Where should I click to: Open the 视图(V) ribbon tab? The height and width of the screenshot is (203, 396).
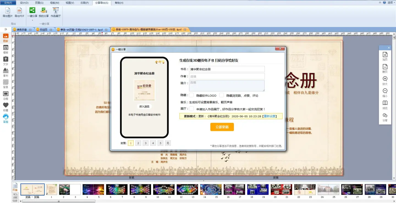click(70, 3)
